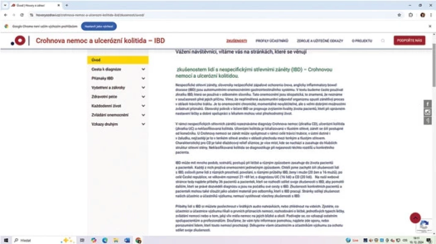This screenshot has width=436, height=244.
Task: Open the tab search dropdown
Action: [5, 5]
